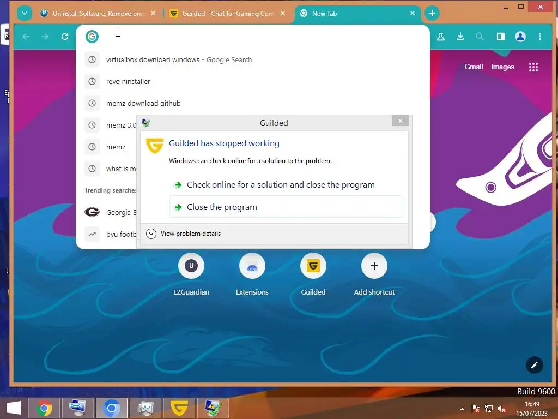
Task: Open E2Guardian shortcut
Action: (x=191, y=274)
